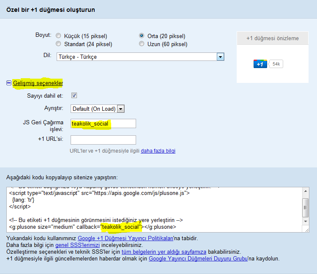Click code box scrollbar down arrow
The width and height of the screenshot is (317, 274).
(306, 222)
